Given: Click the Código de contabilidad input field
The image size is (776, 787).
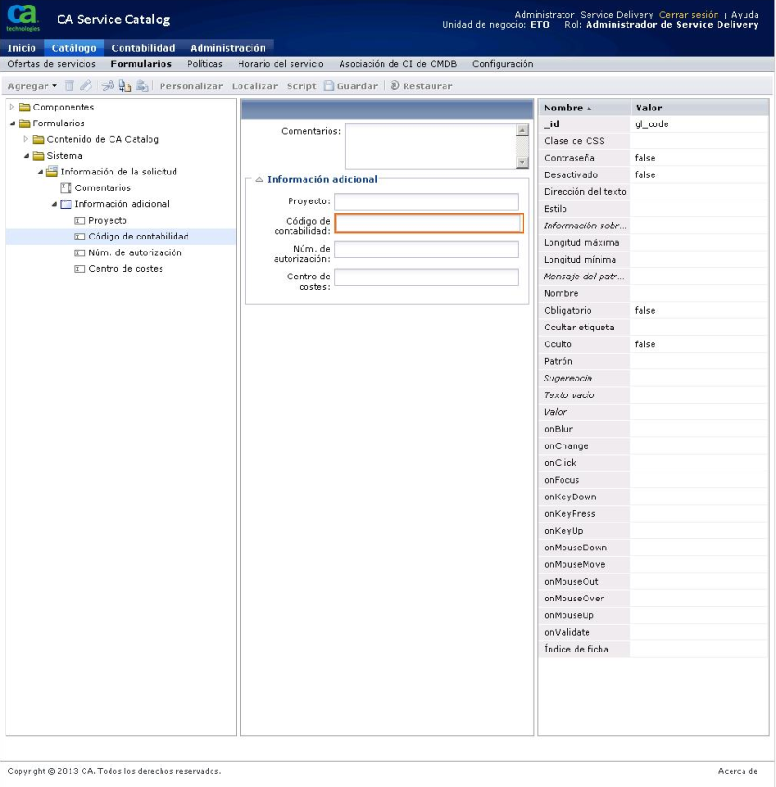Looking at the screenshot, I should tap(429, 224).
